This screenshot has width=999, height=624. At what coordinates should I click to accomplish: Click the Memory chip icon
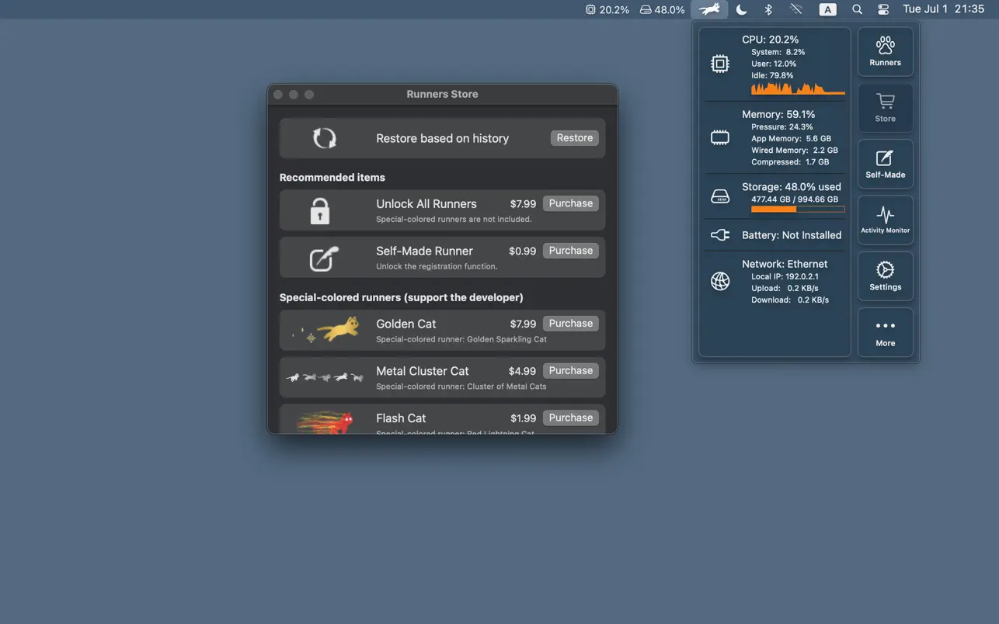click(x=720, y=138)
